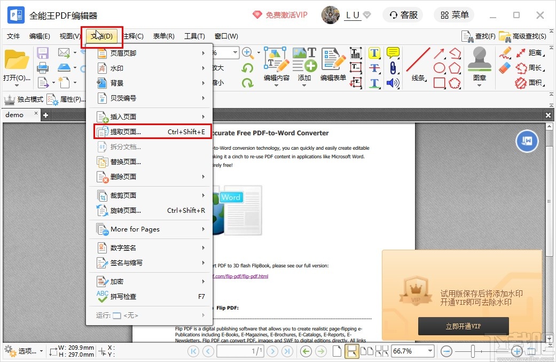Select the Cloud shape tool
556x362 pixels.
(x=455, y=83)
